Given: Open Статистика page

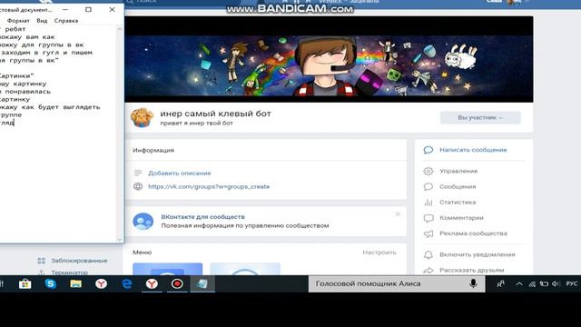Looking at the screenshot, I should 458,202.
